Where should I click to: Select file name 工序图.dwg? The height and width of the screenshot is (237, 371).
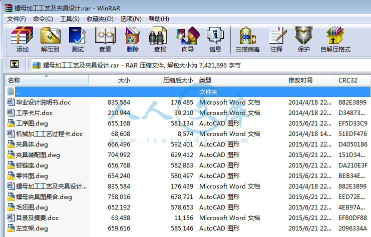(x=32, y=123)
